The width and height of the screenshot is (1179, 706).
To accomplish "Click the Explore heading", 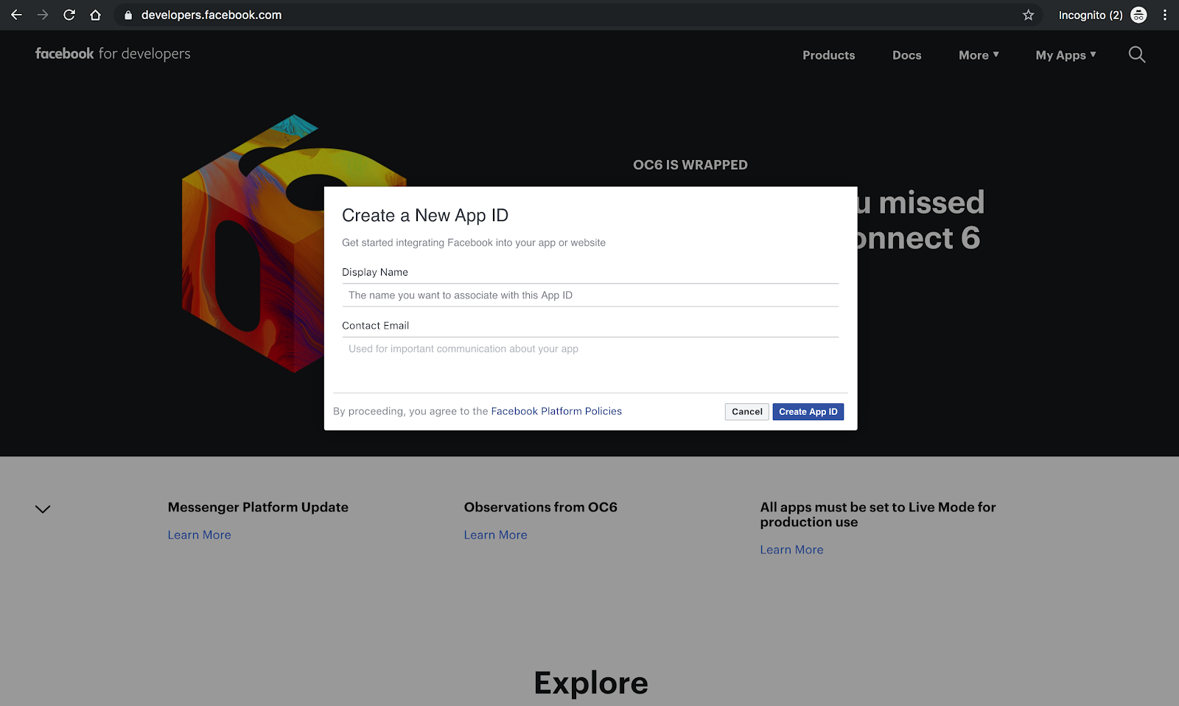I will click(x=591, y=683).
